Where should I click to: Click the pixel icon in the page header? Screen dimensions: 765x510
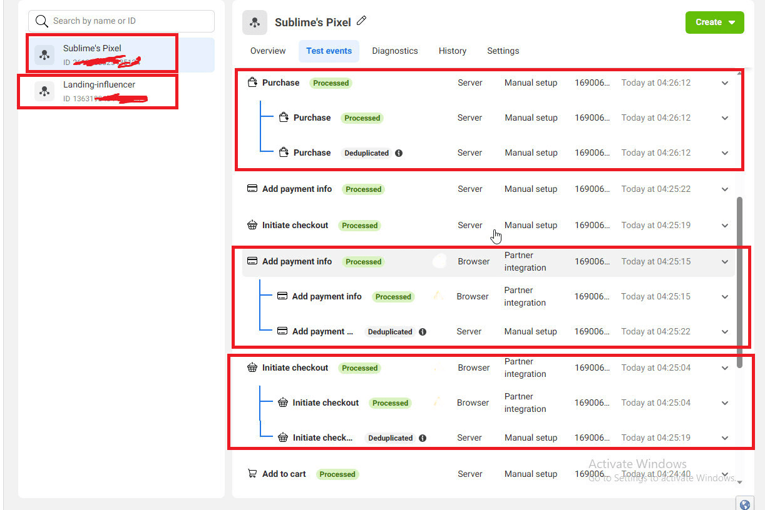pyautogui.click(x=255, y=22)
